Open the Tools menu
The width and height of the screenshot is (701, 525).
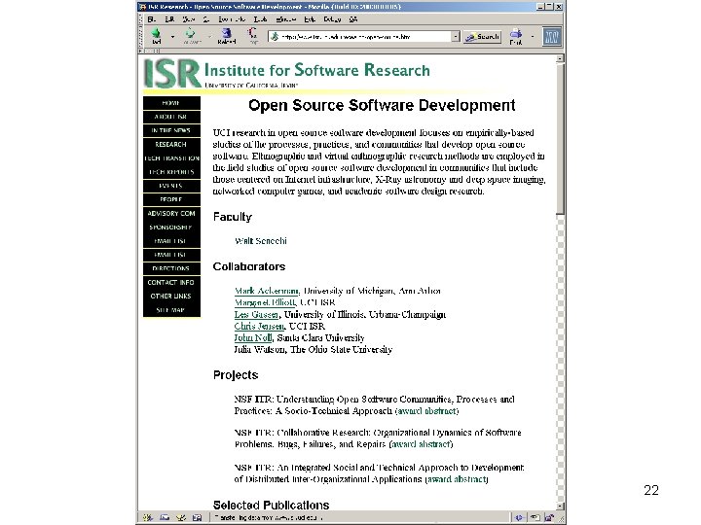[x=260, y=19]
